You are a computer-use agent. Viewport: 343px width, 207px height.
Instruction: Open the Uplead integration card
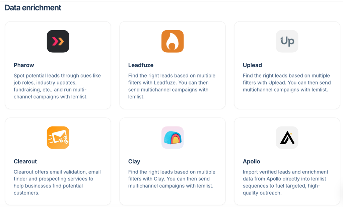point(287,65)
